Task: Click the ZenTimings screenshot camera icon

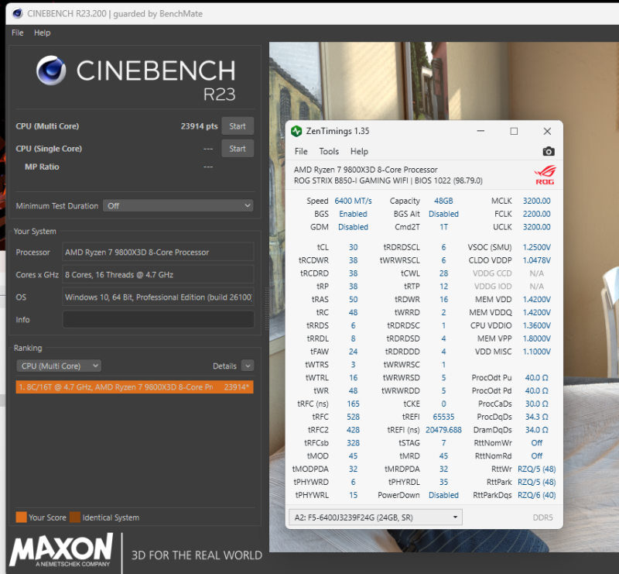Action: pyautogui.click(x=549, y=151)
